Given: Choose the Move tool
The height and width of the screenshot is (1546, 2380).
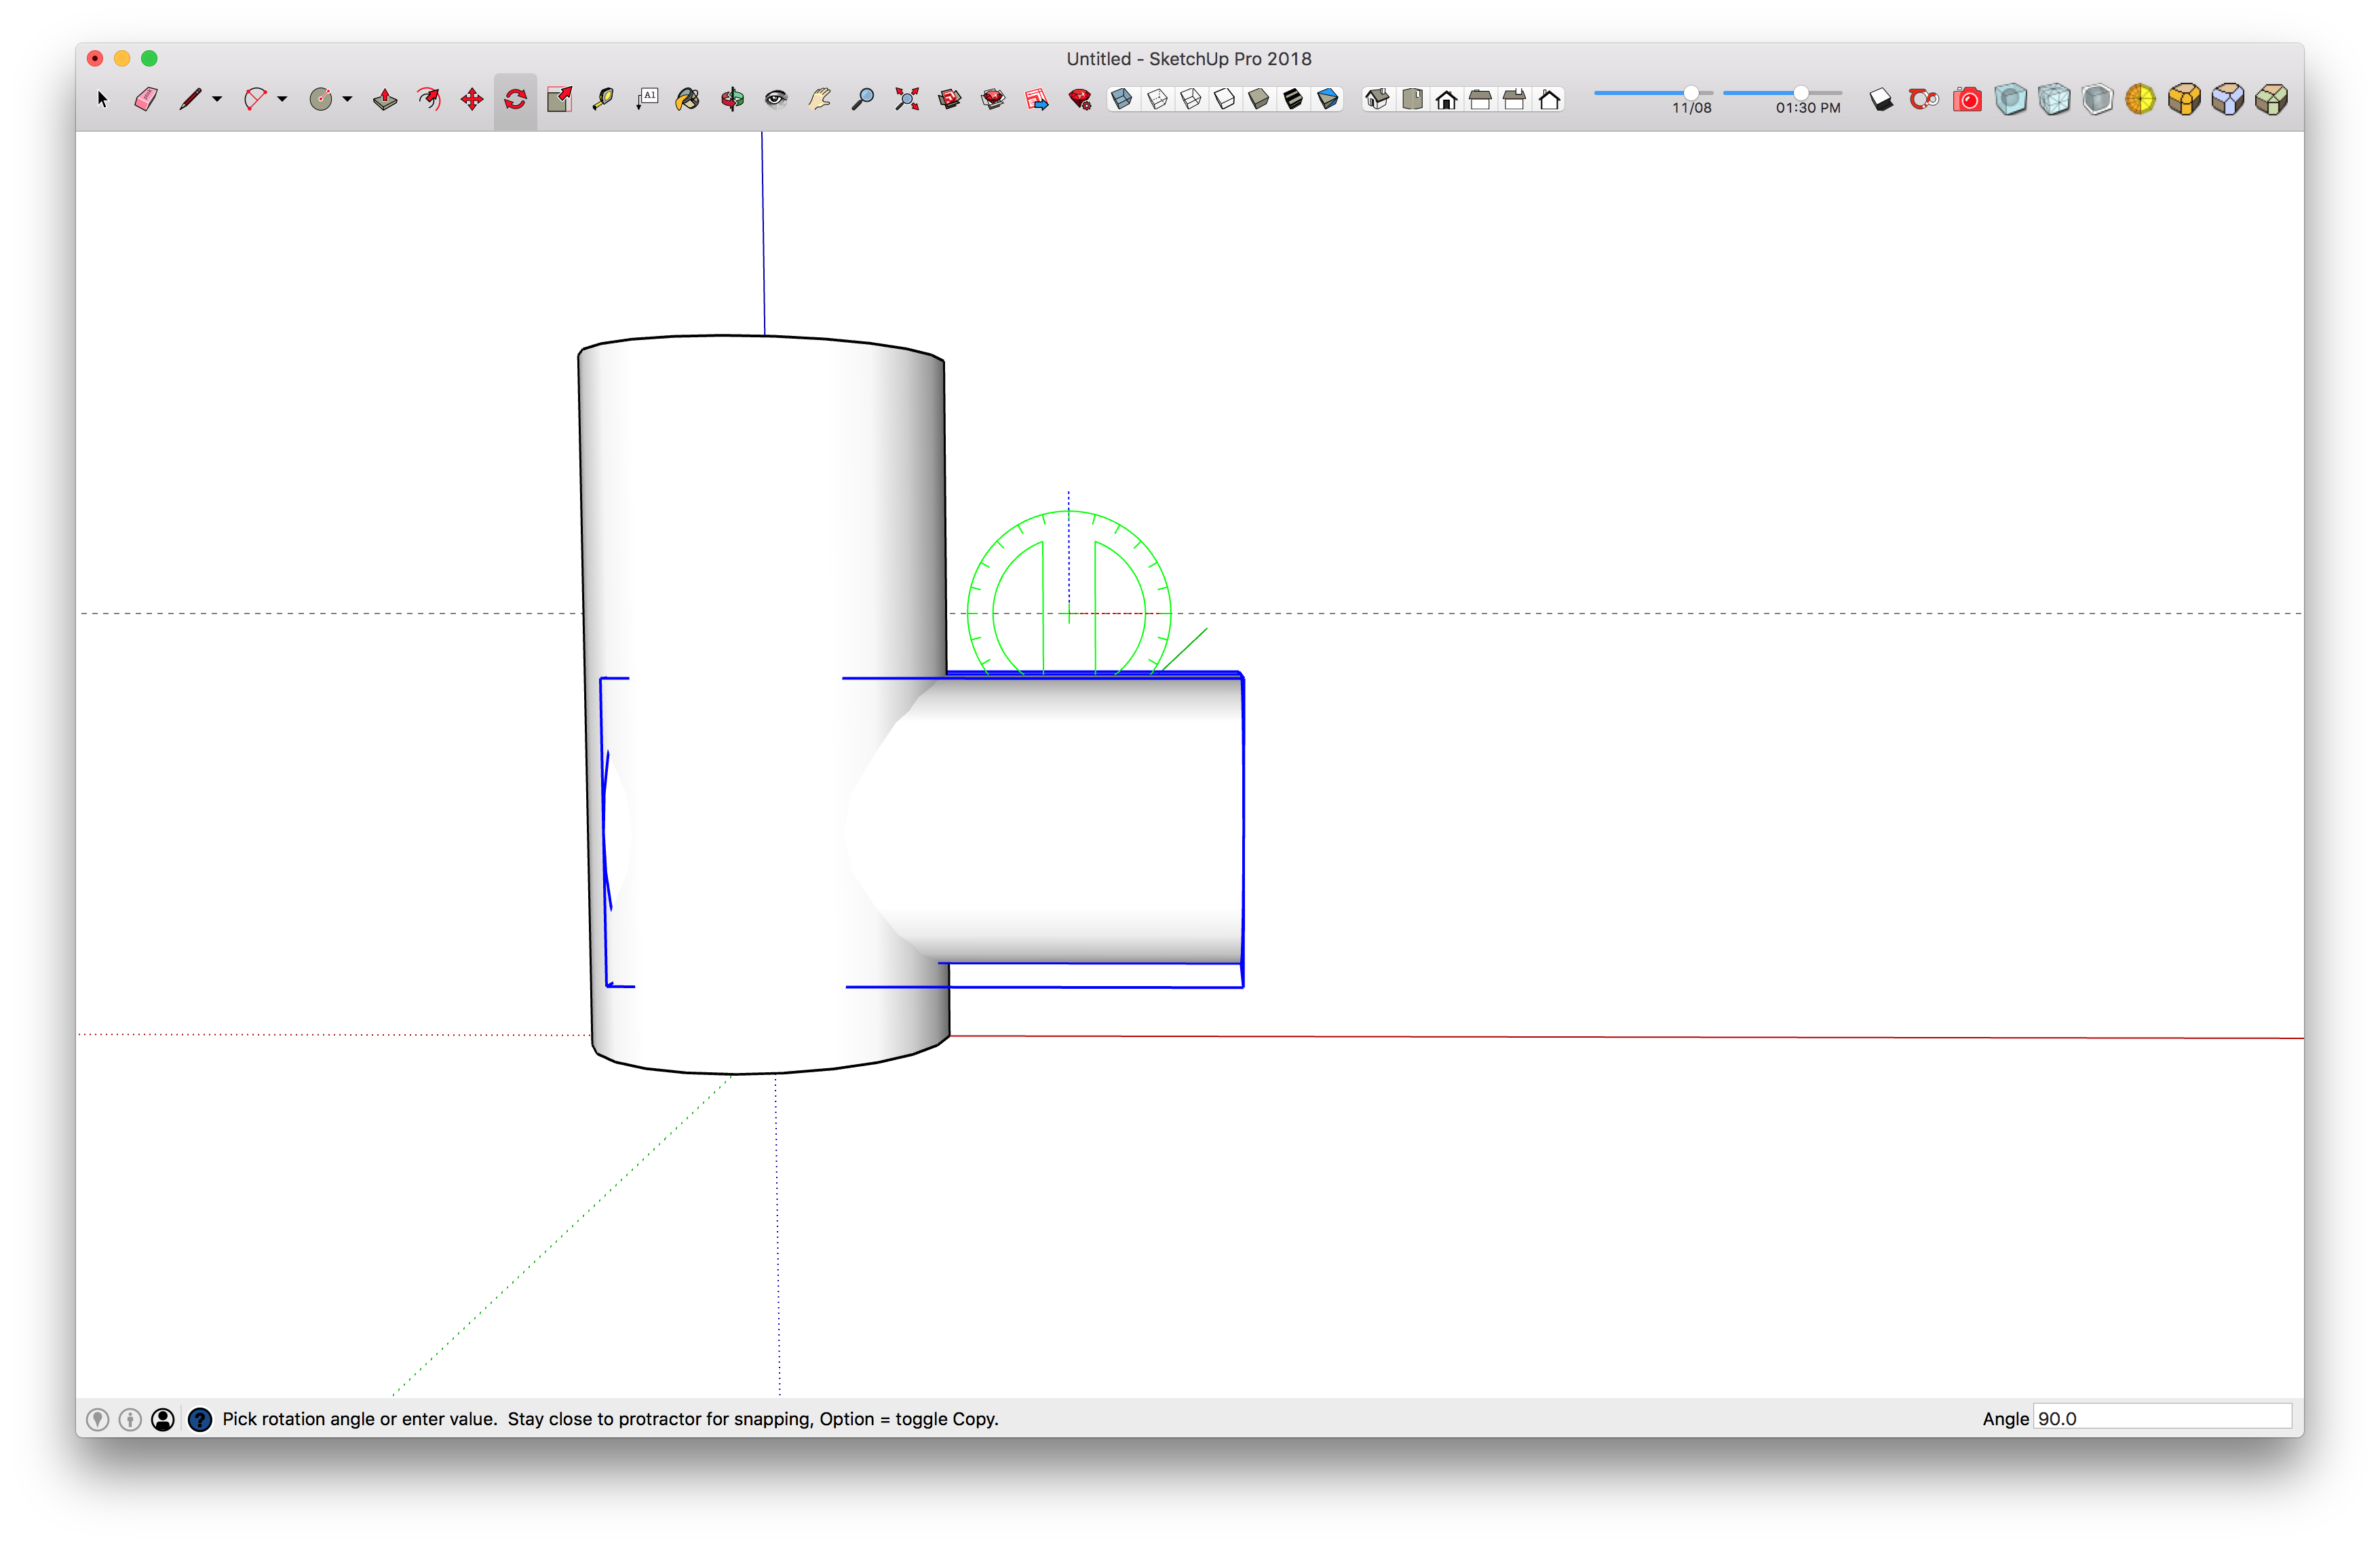Looking at the screenshot, I should coord(472,99).
